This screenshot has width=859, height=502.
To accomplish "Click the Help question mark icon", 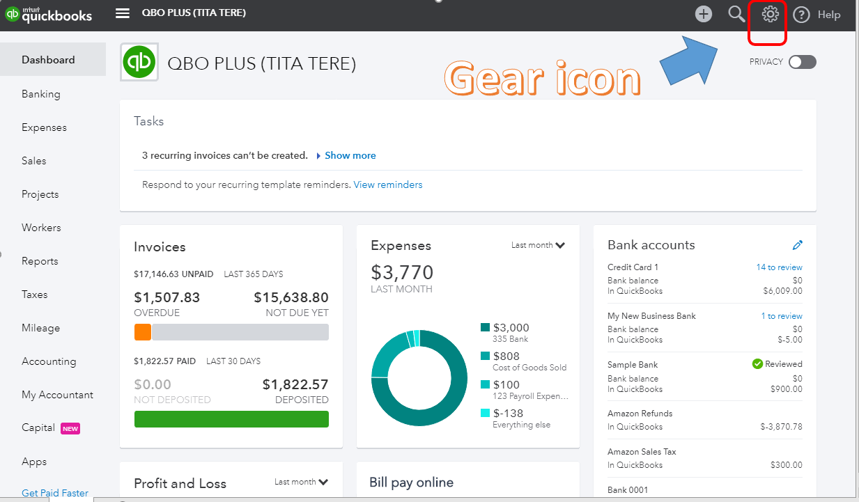I will point(802,15).
